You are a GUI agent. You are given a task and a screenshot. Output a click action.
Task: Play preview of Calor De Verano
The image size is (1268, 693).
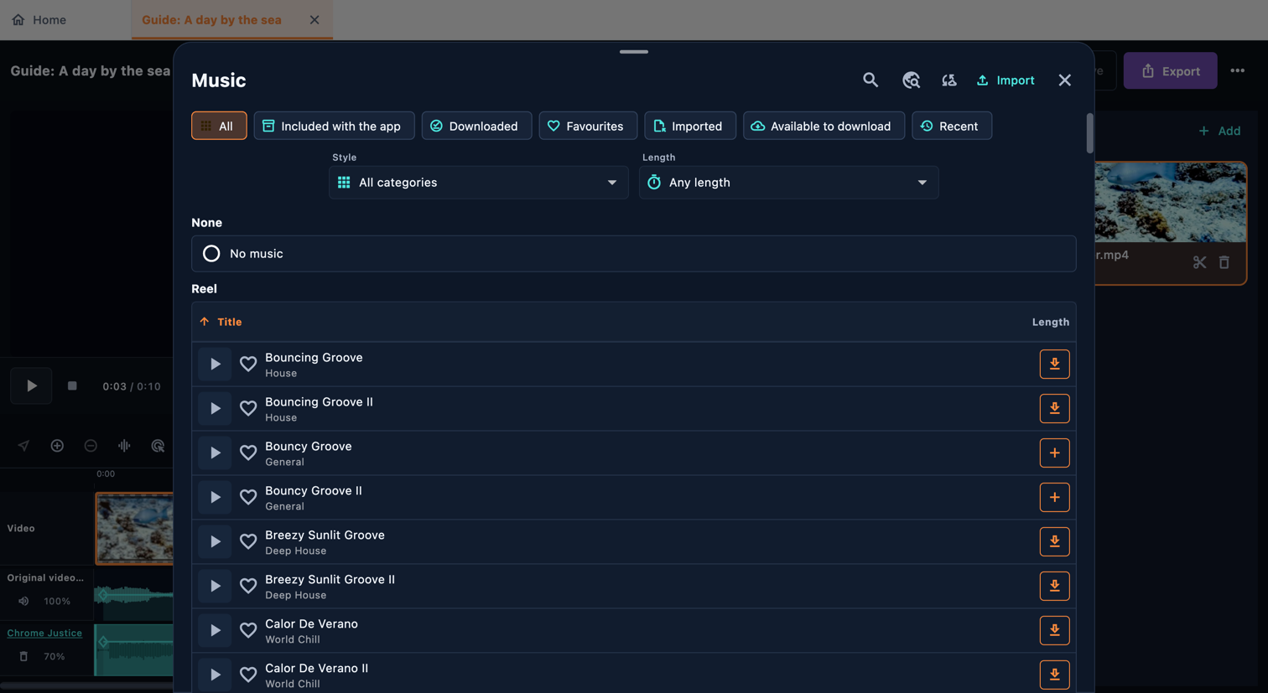(215, 630)
